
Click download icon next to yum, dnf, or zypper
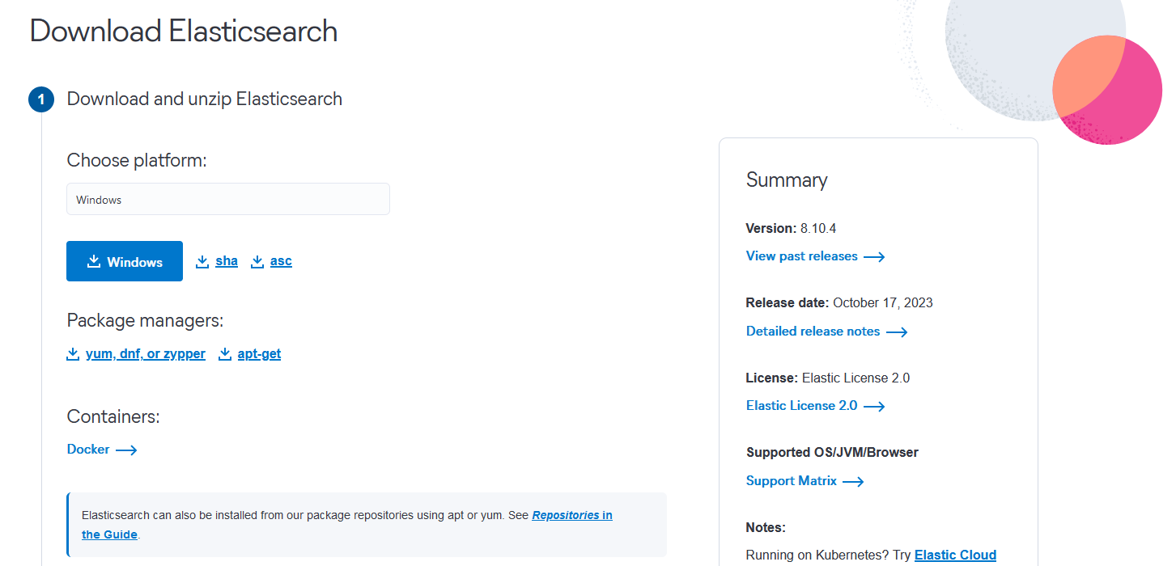73,353
